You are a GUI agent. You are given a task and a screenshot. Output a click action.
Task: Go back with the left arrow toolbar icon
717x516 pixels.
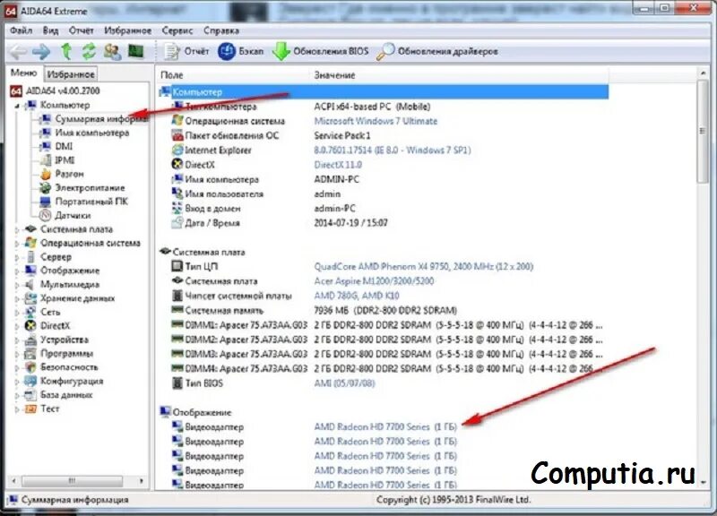pyautogui.click(x=18, y=52)
